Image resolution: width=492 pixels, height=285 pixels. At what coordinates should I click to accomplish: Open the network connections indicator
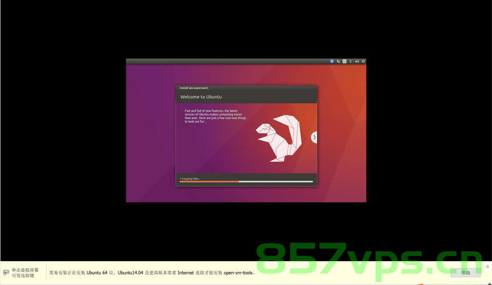[338, 62]
